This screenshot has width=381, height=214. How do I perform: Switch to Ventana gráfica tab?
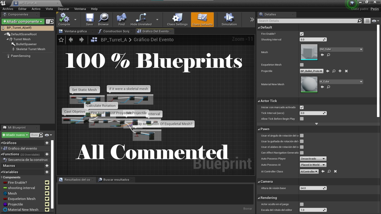[x=76, y=31]
